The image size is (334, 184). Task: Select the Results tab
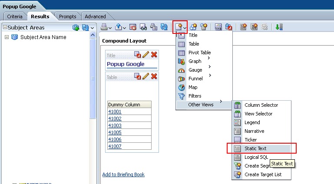pos(40,16)
